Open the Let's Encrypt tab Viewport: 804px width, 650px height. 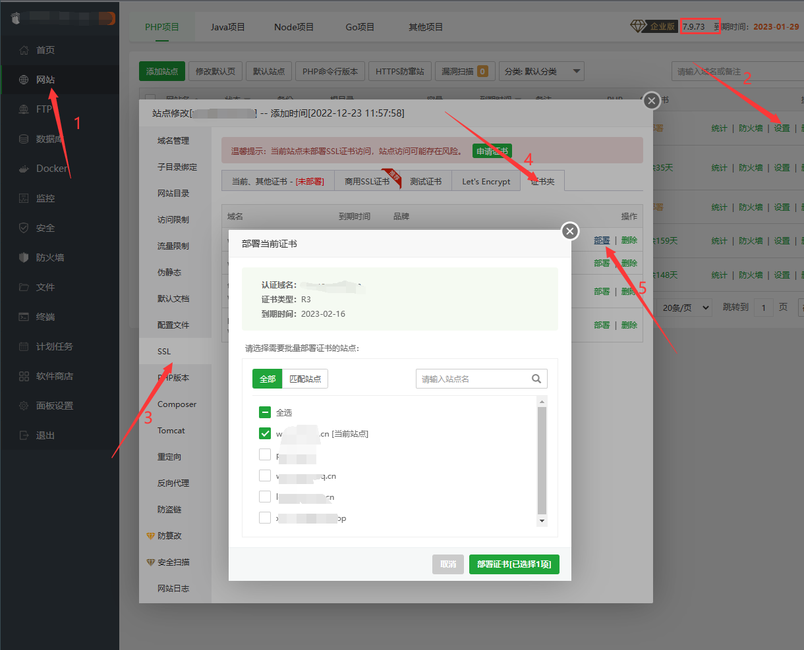(486, 181)
